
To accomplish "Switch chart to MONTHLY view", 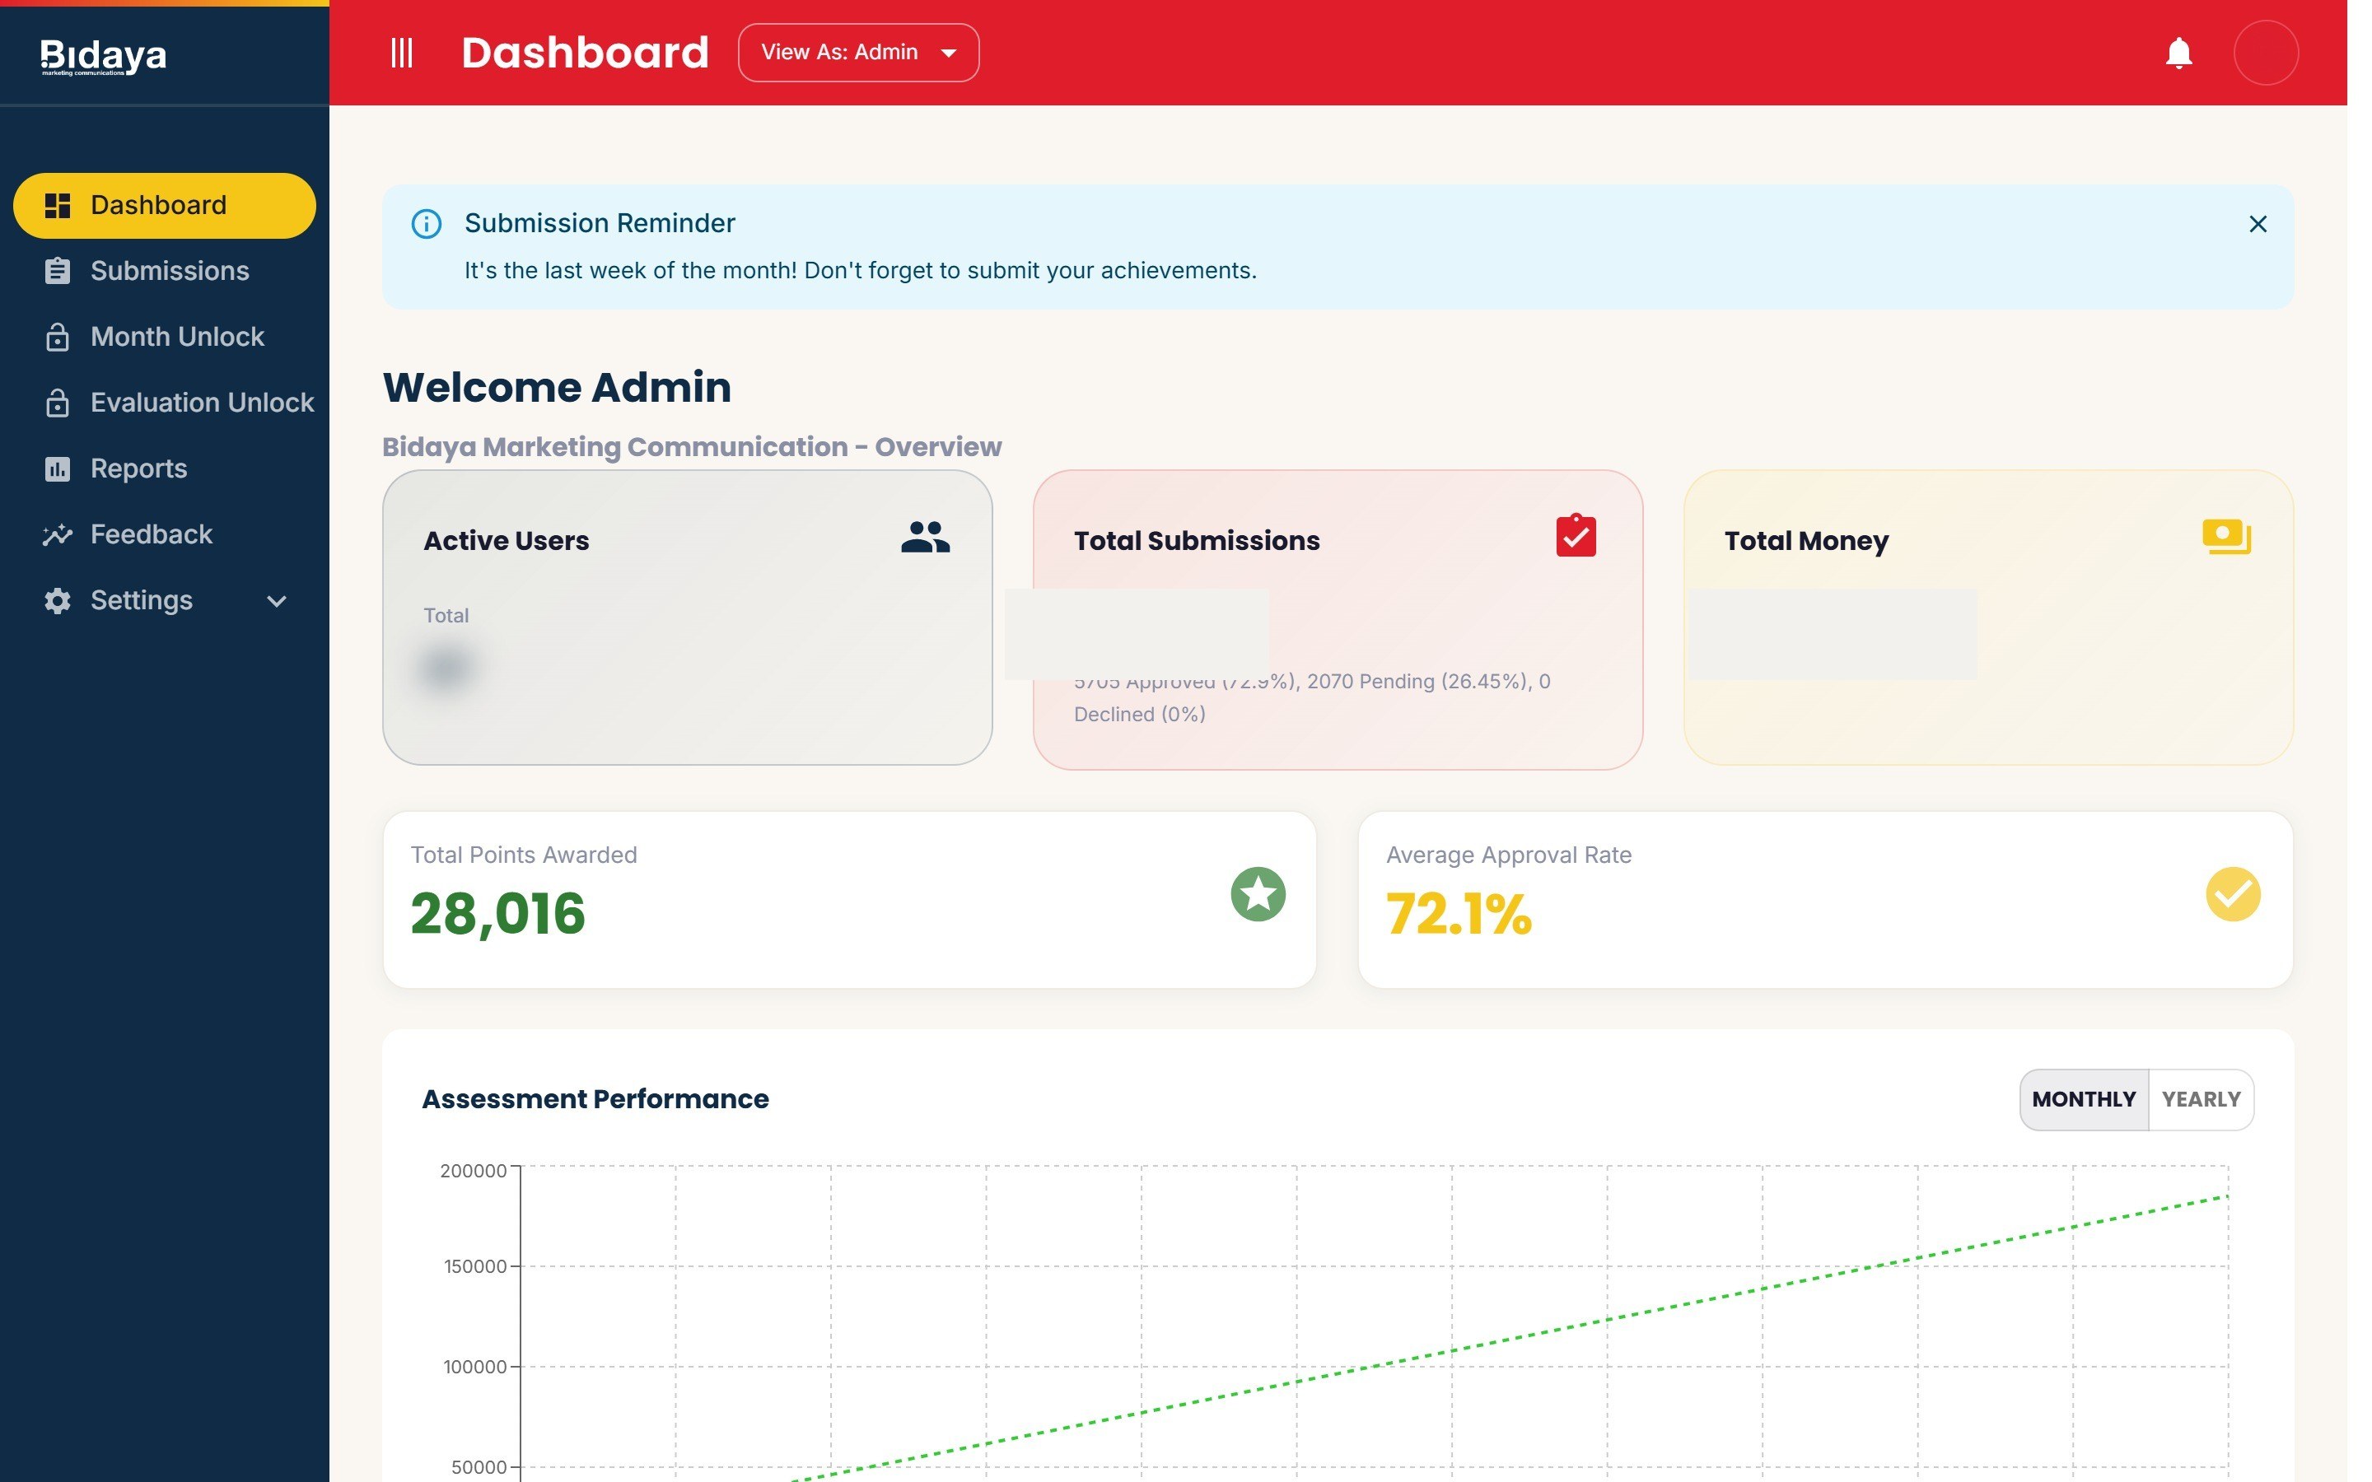I will (x=2083, y=1099).
